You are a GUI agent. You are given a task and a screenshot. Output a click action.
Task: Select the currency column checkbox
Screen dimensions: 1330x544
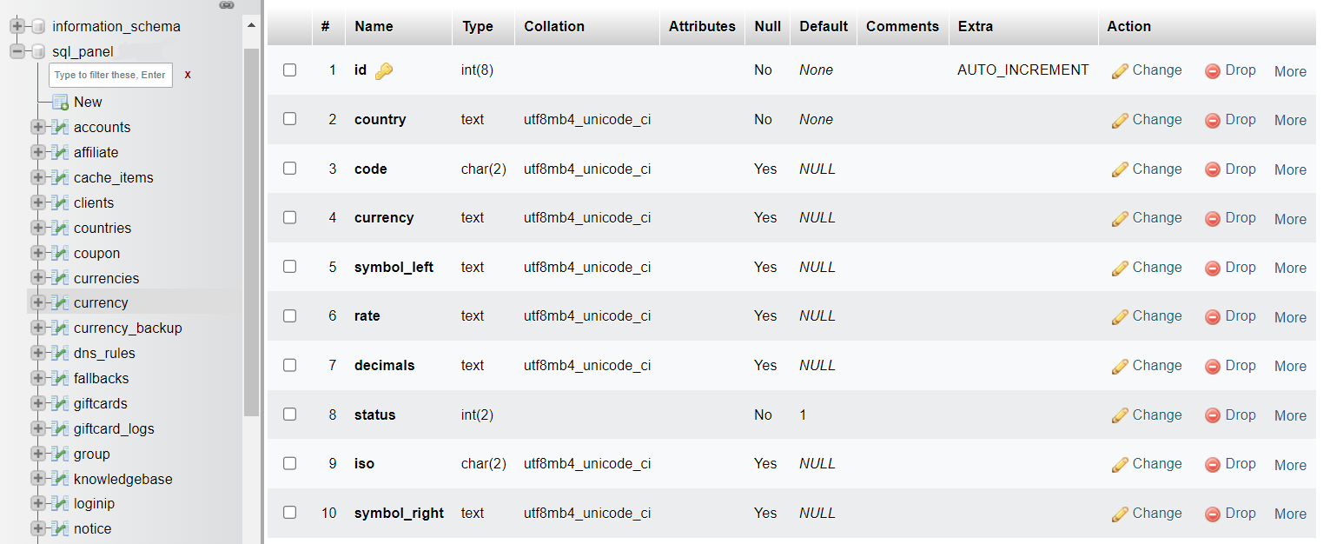(x=289, y=217)
